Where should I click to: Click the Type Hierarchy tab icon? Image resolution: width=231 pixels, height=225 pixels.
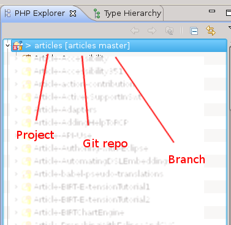pos(97,13)
